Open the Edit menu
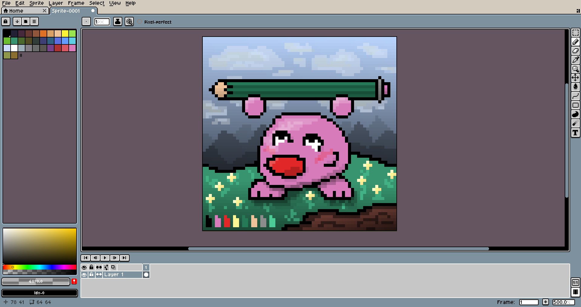581x307 pixels. [x=20, y=3]
